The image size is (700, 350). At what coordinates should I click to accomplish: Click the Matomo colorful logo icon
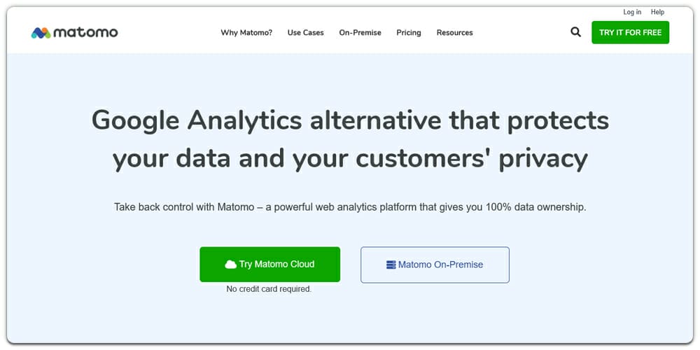(x=41, y=33)
